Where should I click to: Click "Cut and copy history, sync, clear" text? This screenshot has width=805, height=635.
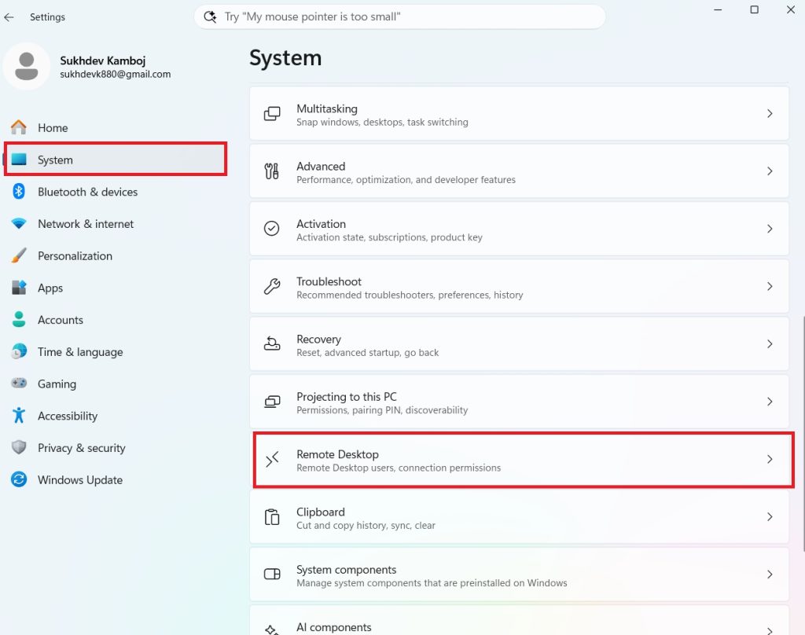pyautogui.click(x=366, y=525)
